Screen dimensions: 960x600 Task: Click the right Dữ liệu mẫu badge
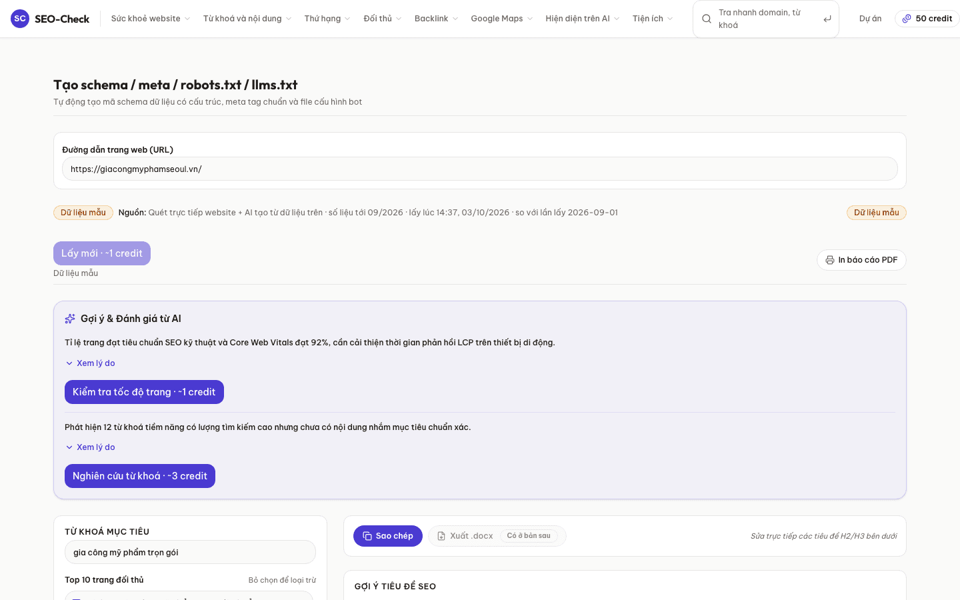click(877, 213)
